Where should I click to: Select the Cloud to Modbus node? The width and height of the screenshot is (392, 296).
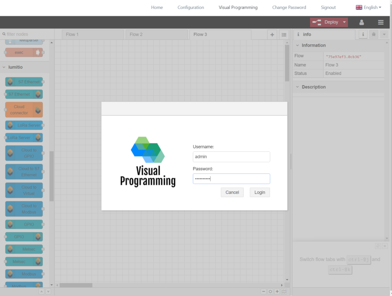pyautogui.click(x=24, y=209)
